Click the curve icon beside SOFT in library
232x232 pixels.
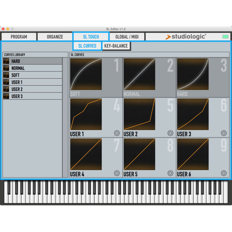(x=6, y=75)
